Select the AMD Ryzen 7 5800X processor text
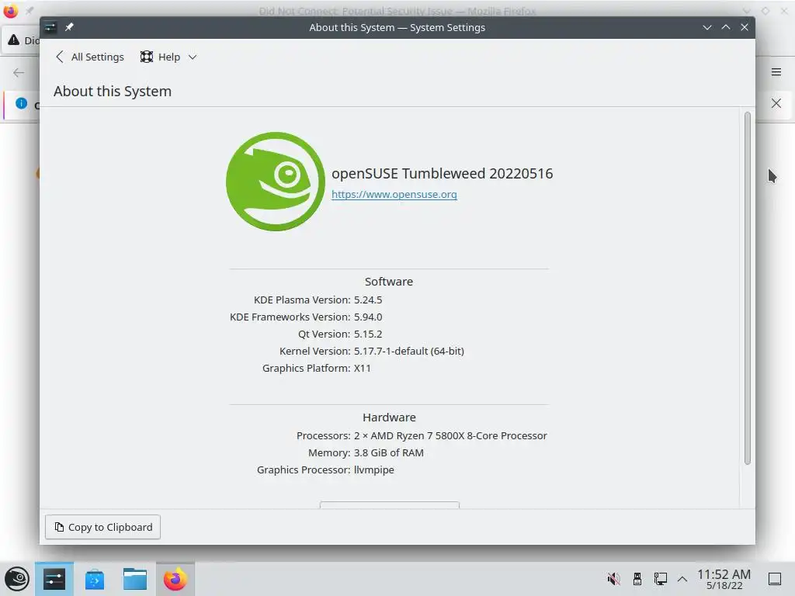The width and height of the screenshot is (795, 596). click(450, 436)
